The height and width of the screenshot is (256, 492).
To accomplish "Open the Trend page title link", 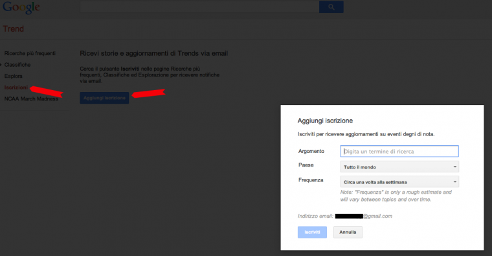I will (x=13, y=29).
